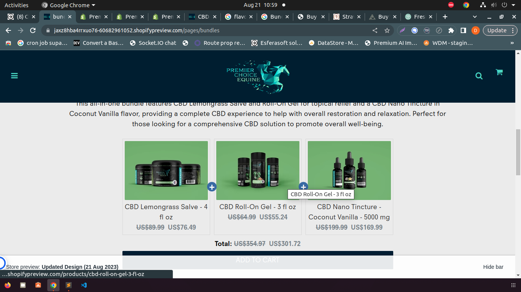This screenshot has height=292, width=521.
Task: Click the Premier Choice Equine logo
Action: click(258, 76)
